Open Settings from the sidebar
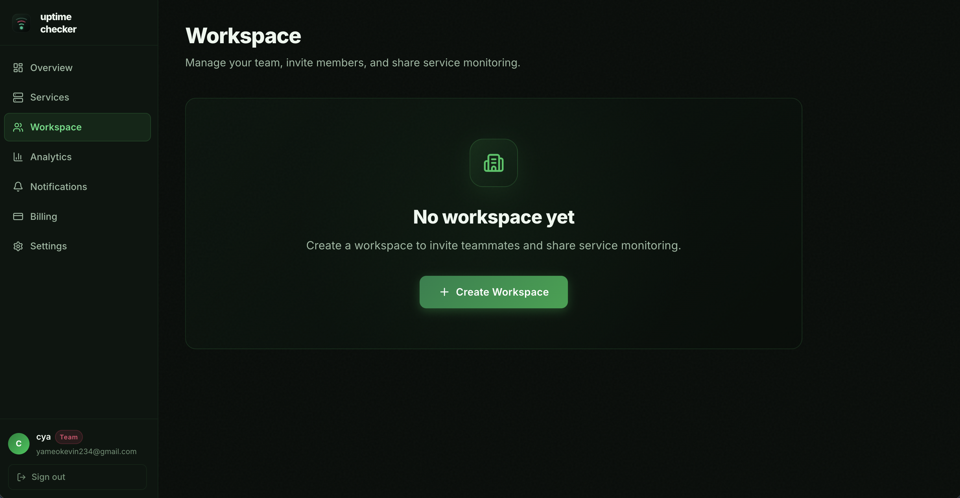This screenshot has height=498, width=960. [77, 246]
